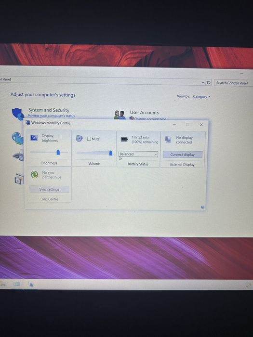Click the Search Control Panel field
253x337 pixels.
[233, 83]
